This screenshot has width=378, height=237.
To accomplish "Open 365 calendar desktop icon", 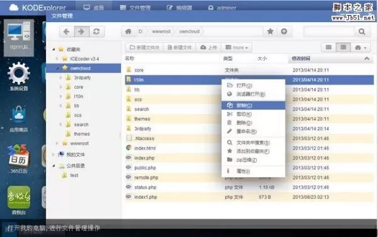I will (19, 159).
